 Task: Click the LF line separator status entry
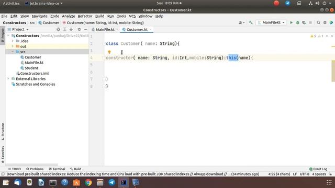click(x=295, y=174)
